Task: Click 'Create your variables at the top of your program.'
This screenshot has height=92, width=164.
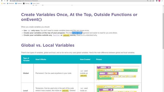Action: click(44, 33)
